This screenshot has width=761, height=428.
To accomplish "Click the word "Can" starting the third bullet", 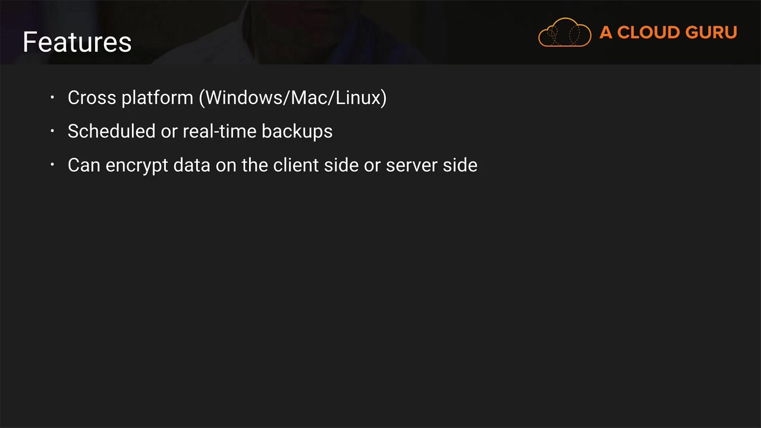I will click(x=84, y=165).
